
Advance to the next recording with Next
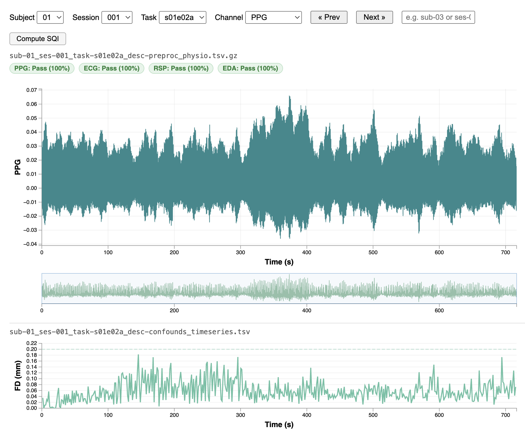coord(374,17)
